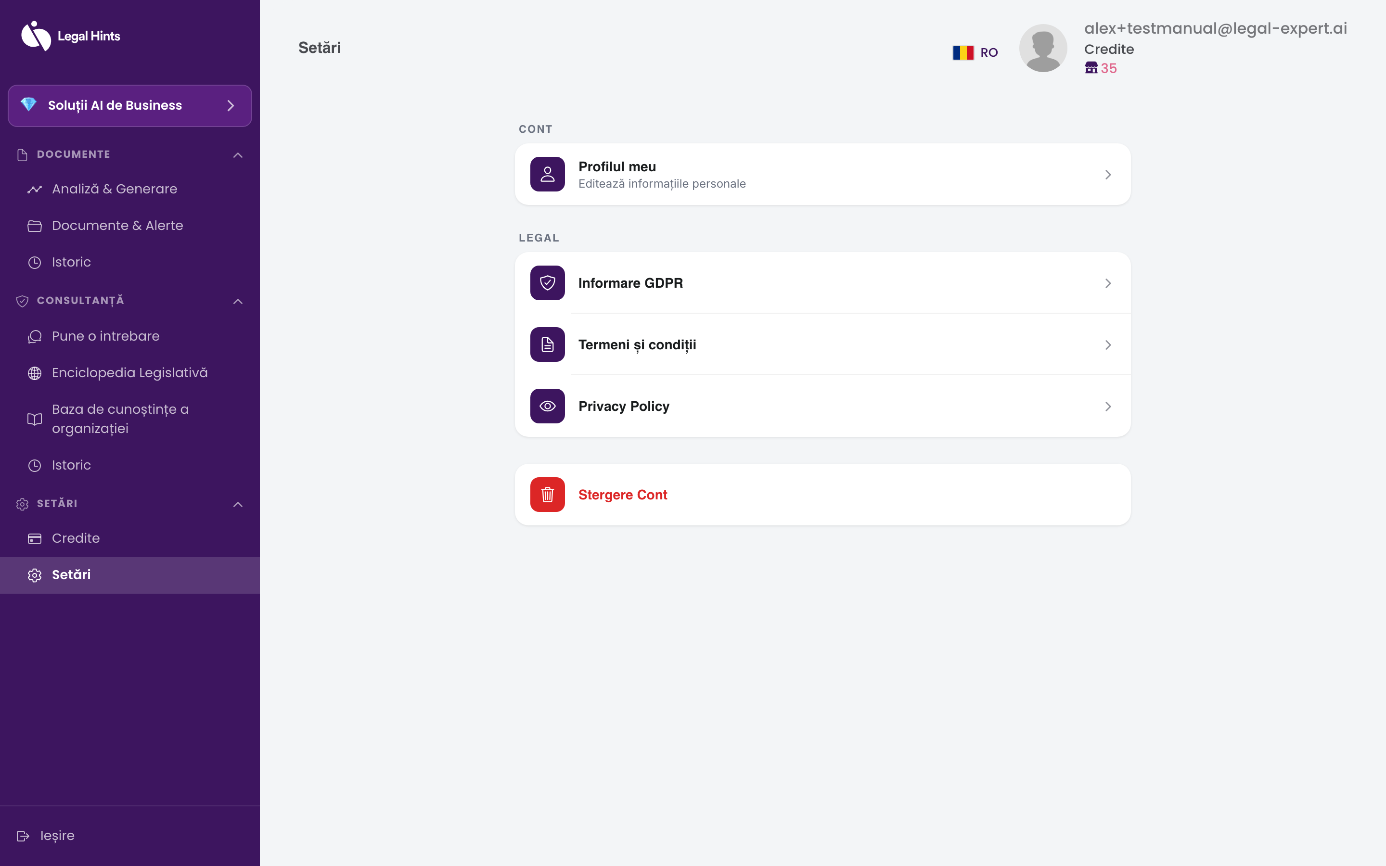Image resolution: width=1386 pixels, height=866 pixels.
Task: Collapse the SETĂRI section chevron
Action: pos(238,504)
